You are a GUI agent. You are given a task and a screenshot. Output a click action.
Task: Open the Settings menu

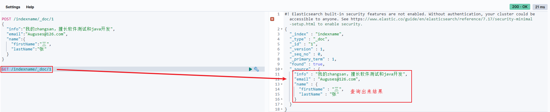pos(13,7)
